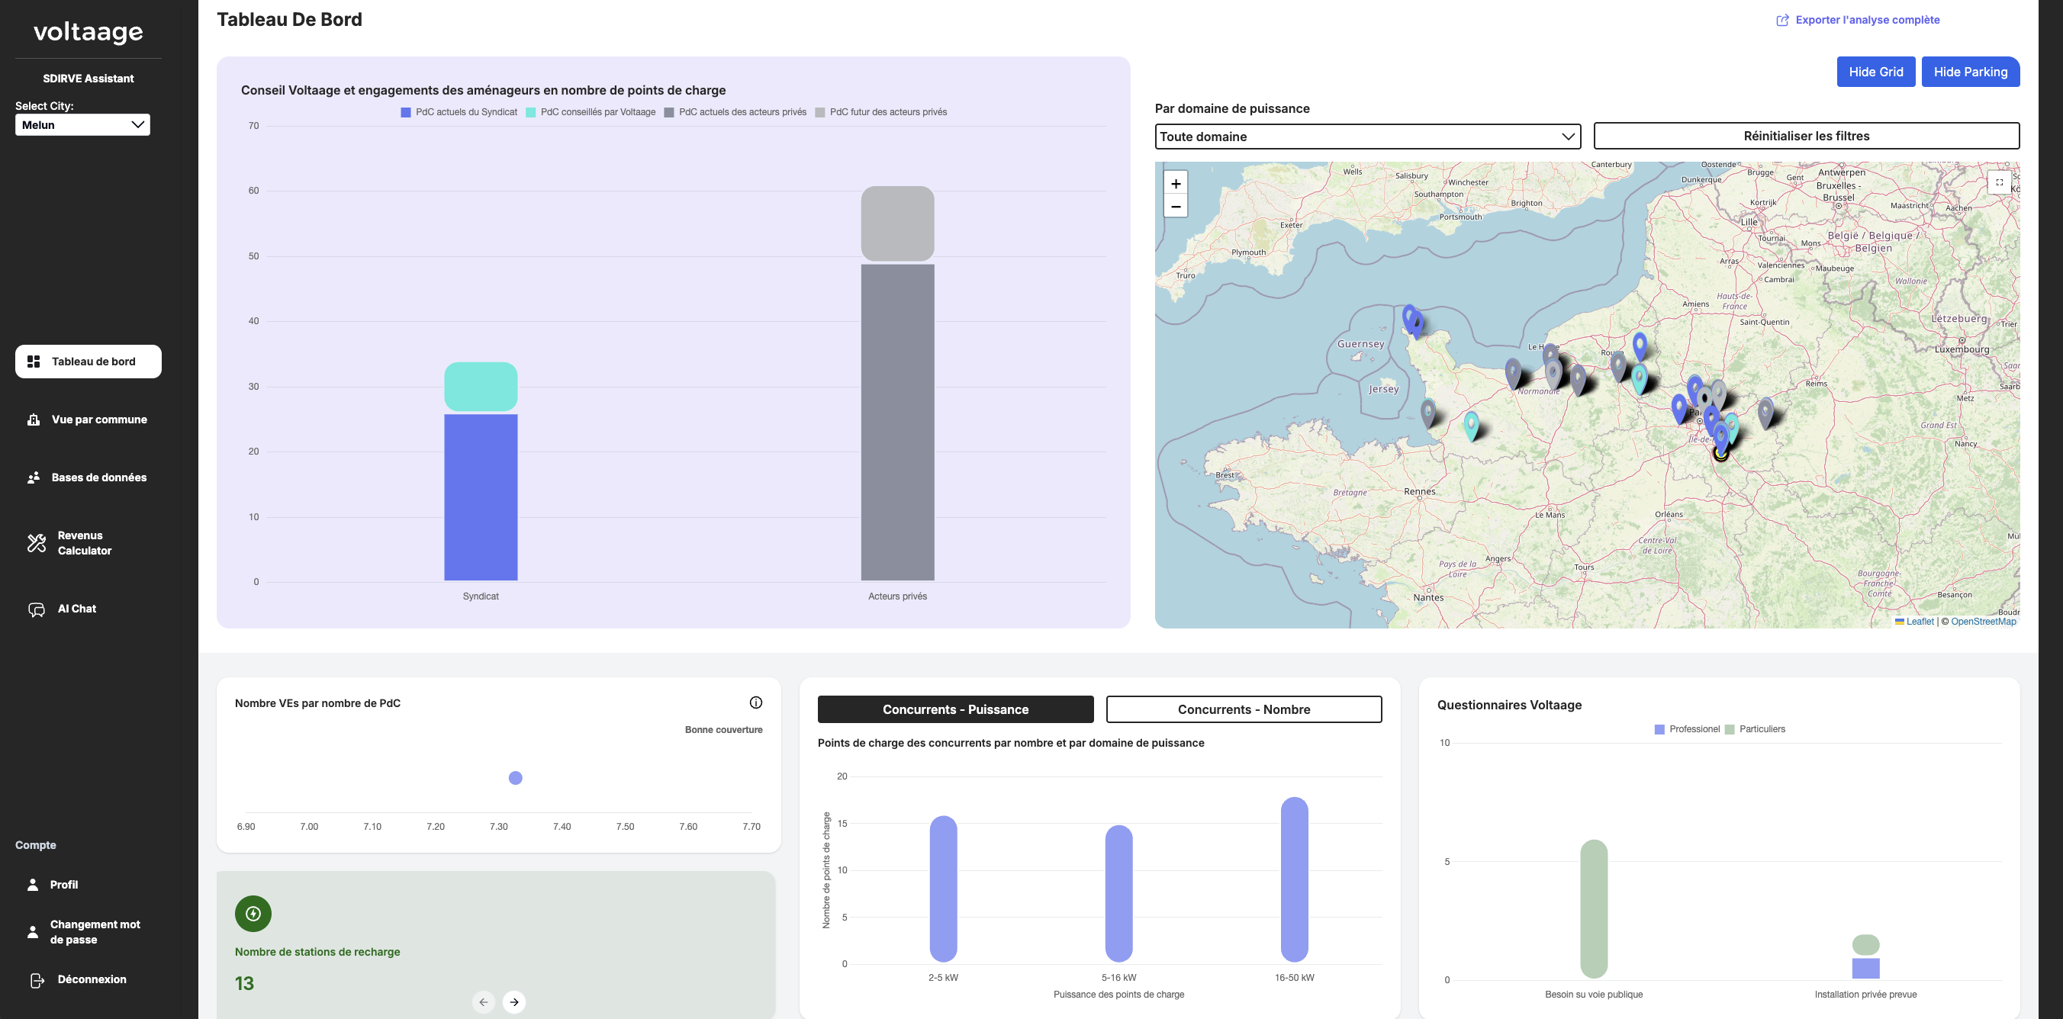Switch to the Concurrents - Nombre tab
2063x1019 pixels.
[x=1244, y=709]
